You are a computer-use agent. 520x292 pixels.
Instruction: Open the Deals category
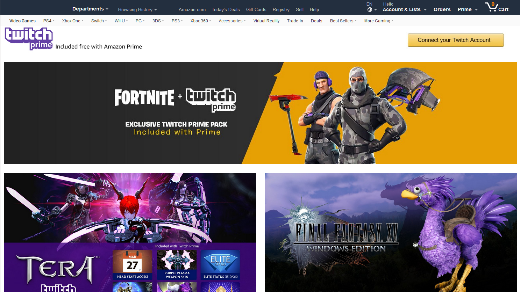tap(316, 21)
